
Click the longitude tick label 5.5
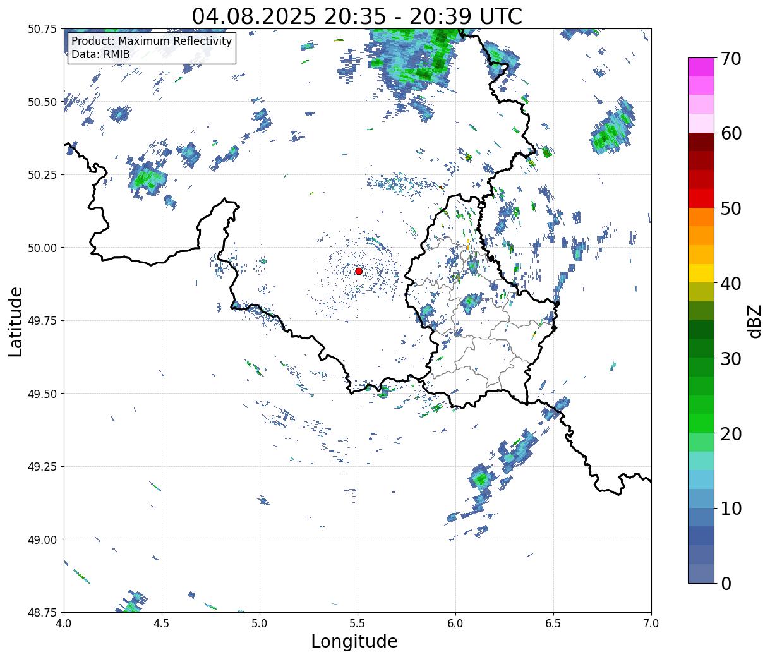coord(358,624)
